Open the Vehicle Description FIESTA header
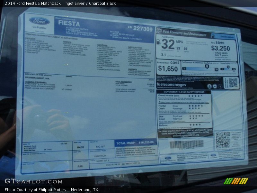The height and width of the screenshot is (193, 257). tap(69, 23)
